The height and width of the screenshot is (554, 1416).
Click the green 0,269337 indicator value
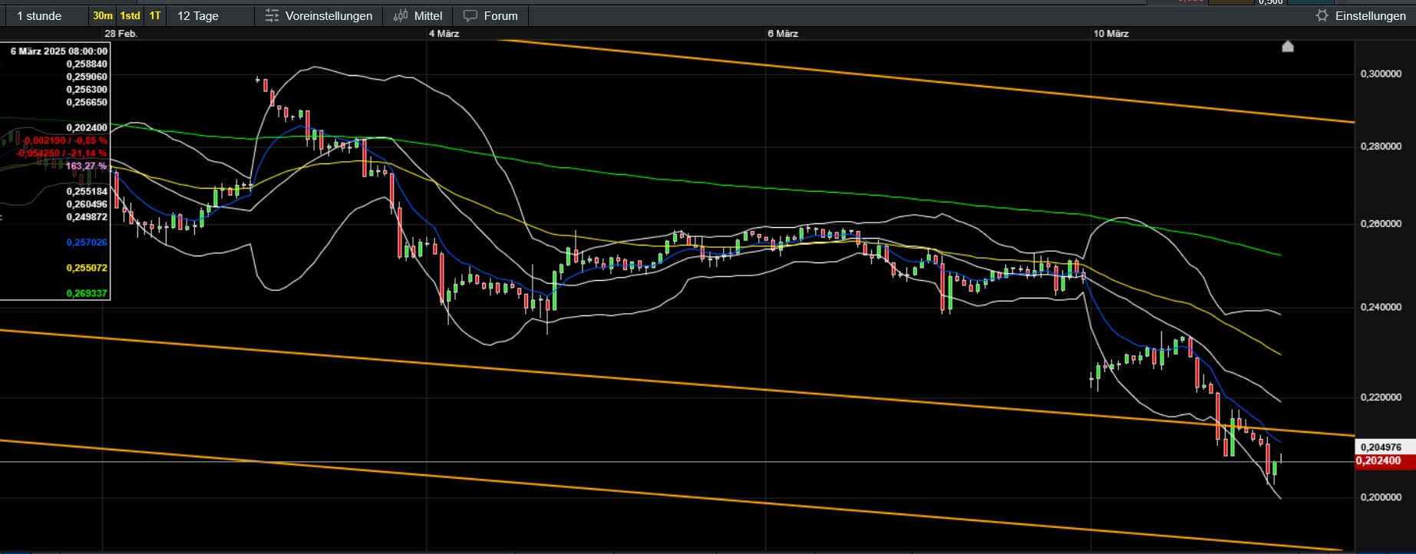[x=87, y=293]
